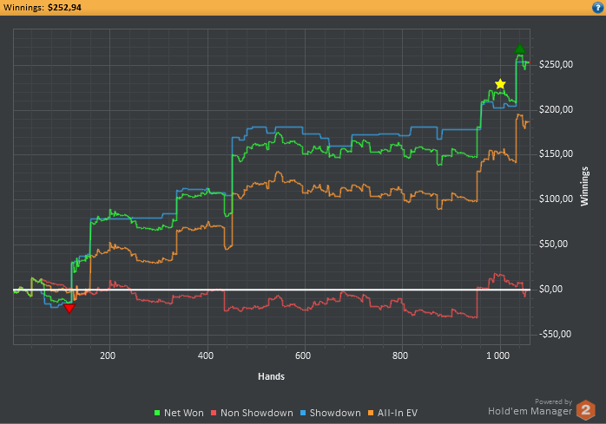
Task: Click the 800 hands x-axis label
Action: point(400,356)
